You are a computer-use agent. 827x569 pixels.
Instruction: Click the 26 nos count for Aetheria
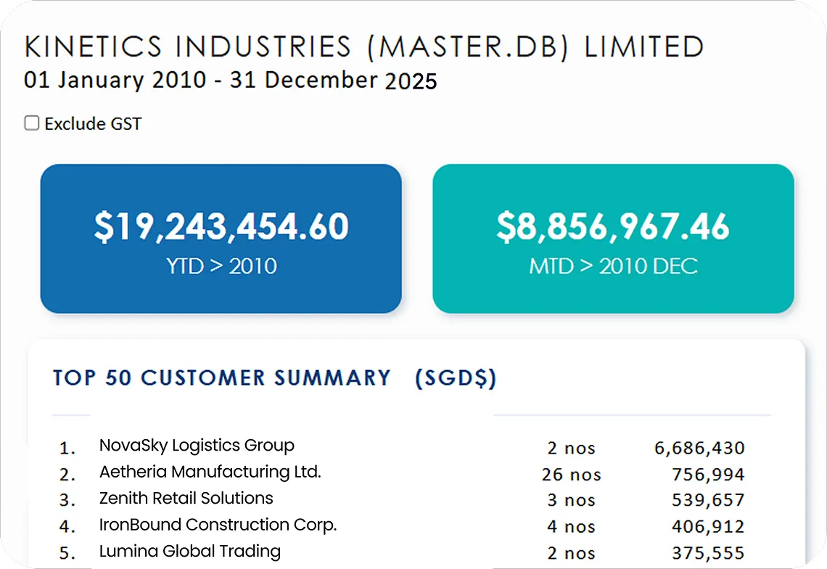pos(571,475)
